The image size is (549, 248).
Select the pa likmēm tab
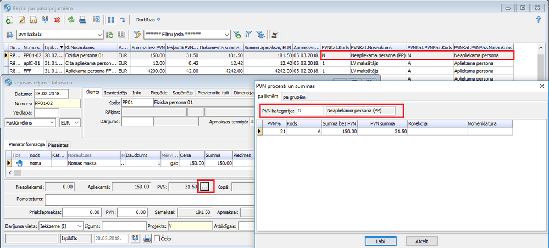(x=269, y=96)
